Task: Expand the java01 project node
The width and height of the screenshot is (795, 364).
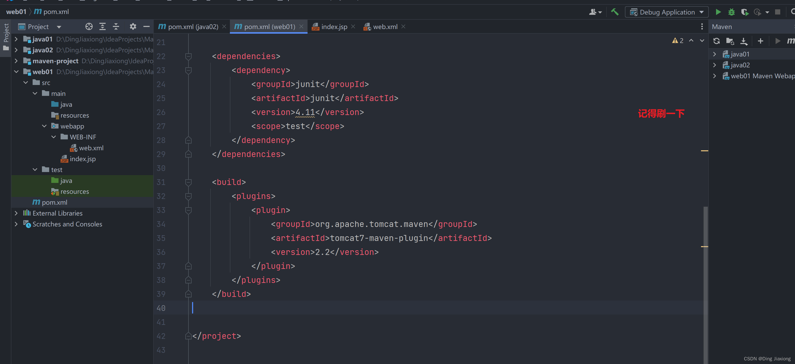Action: pyautogui.click(x=16, y=39)
